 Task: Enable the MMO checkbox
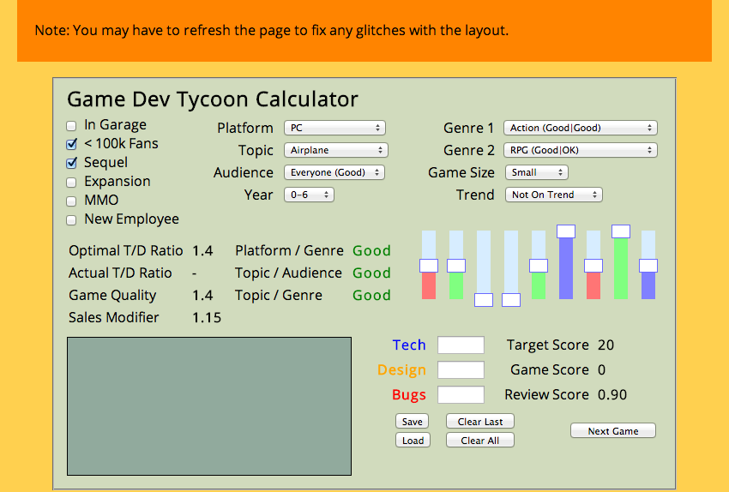[x=71, y=201]
